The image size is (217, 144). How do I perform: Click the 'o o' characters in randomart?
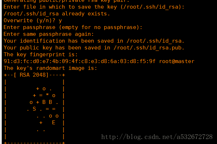[54, 116]
